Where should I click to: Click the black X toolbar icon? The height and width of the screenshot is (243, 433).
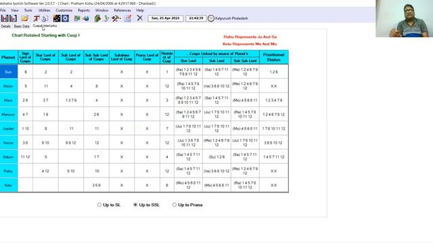[140, 18]
